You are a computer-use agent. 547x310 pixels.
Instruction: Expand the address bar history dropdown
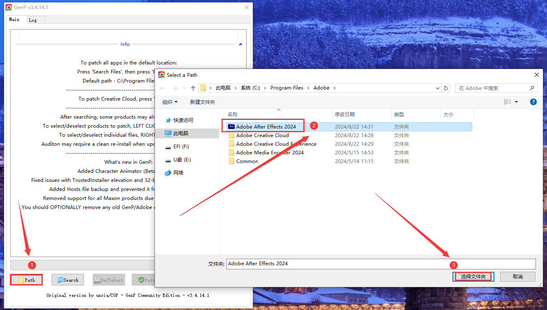click(437, 88)
